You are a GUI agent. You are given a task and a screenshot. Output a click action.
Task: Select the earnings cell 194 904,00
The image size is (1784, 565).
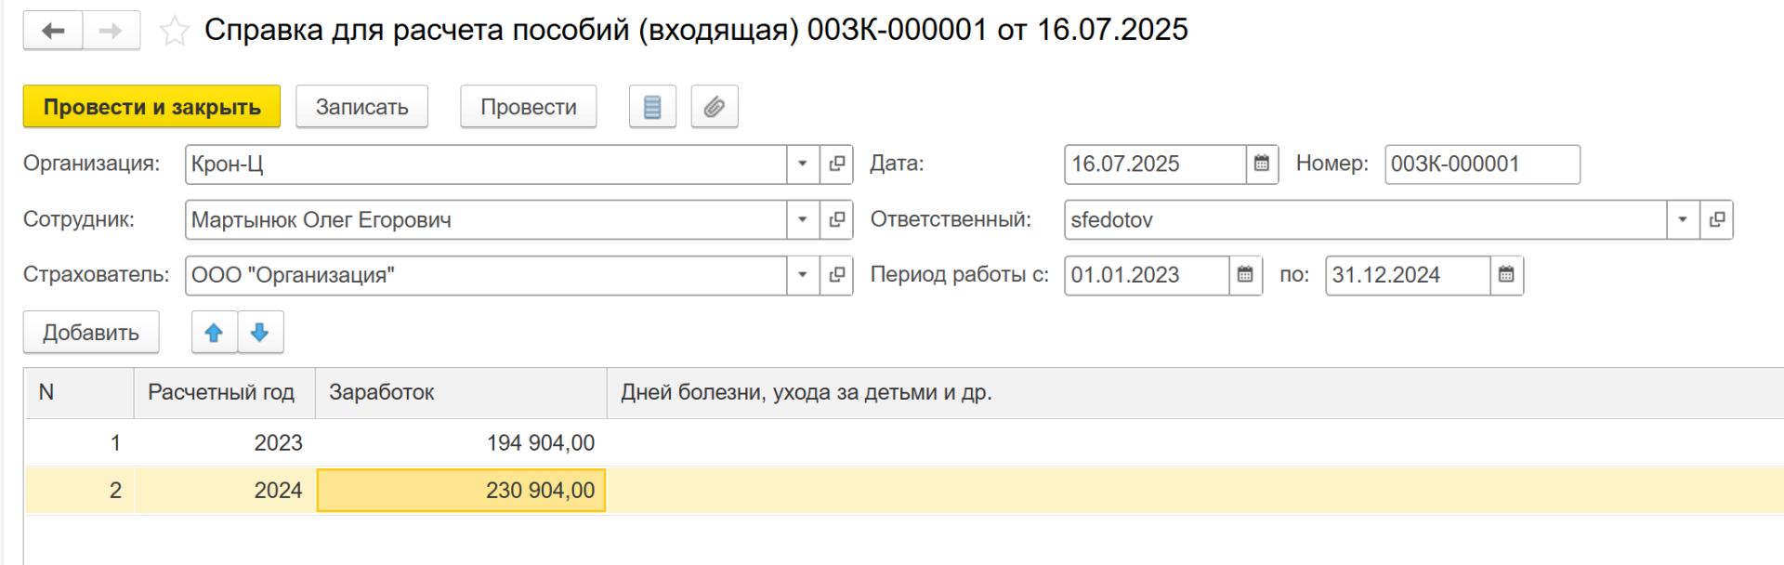pos(461,442)
